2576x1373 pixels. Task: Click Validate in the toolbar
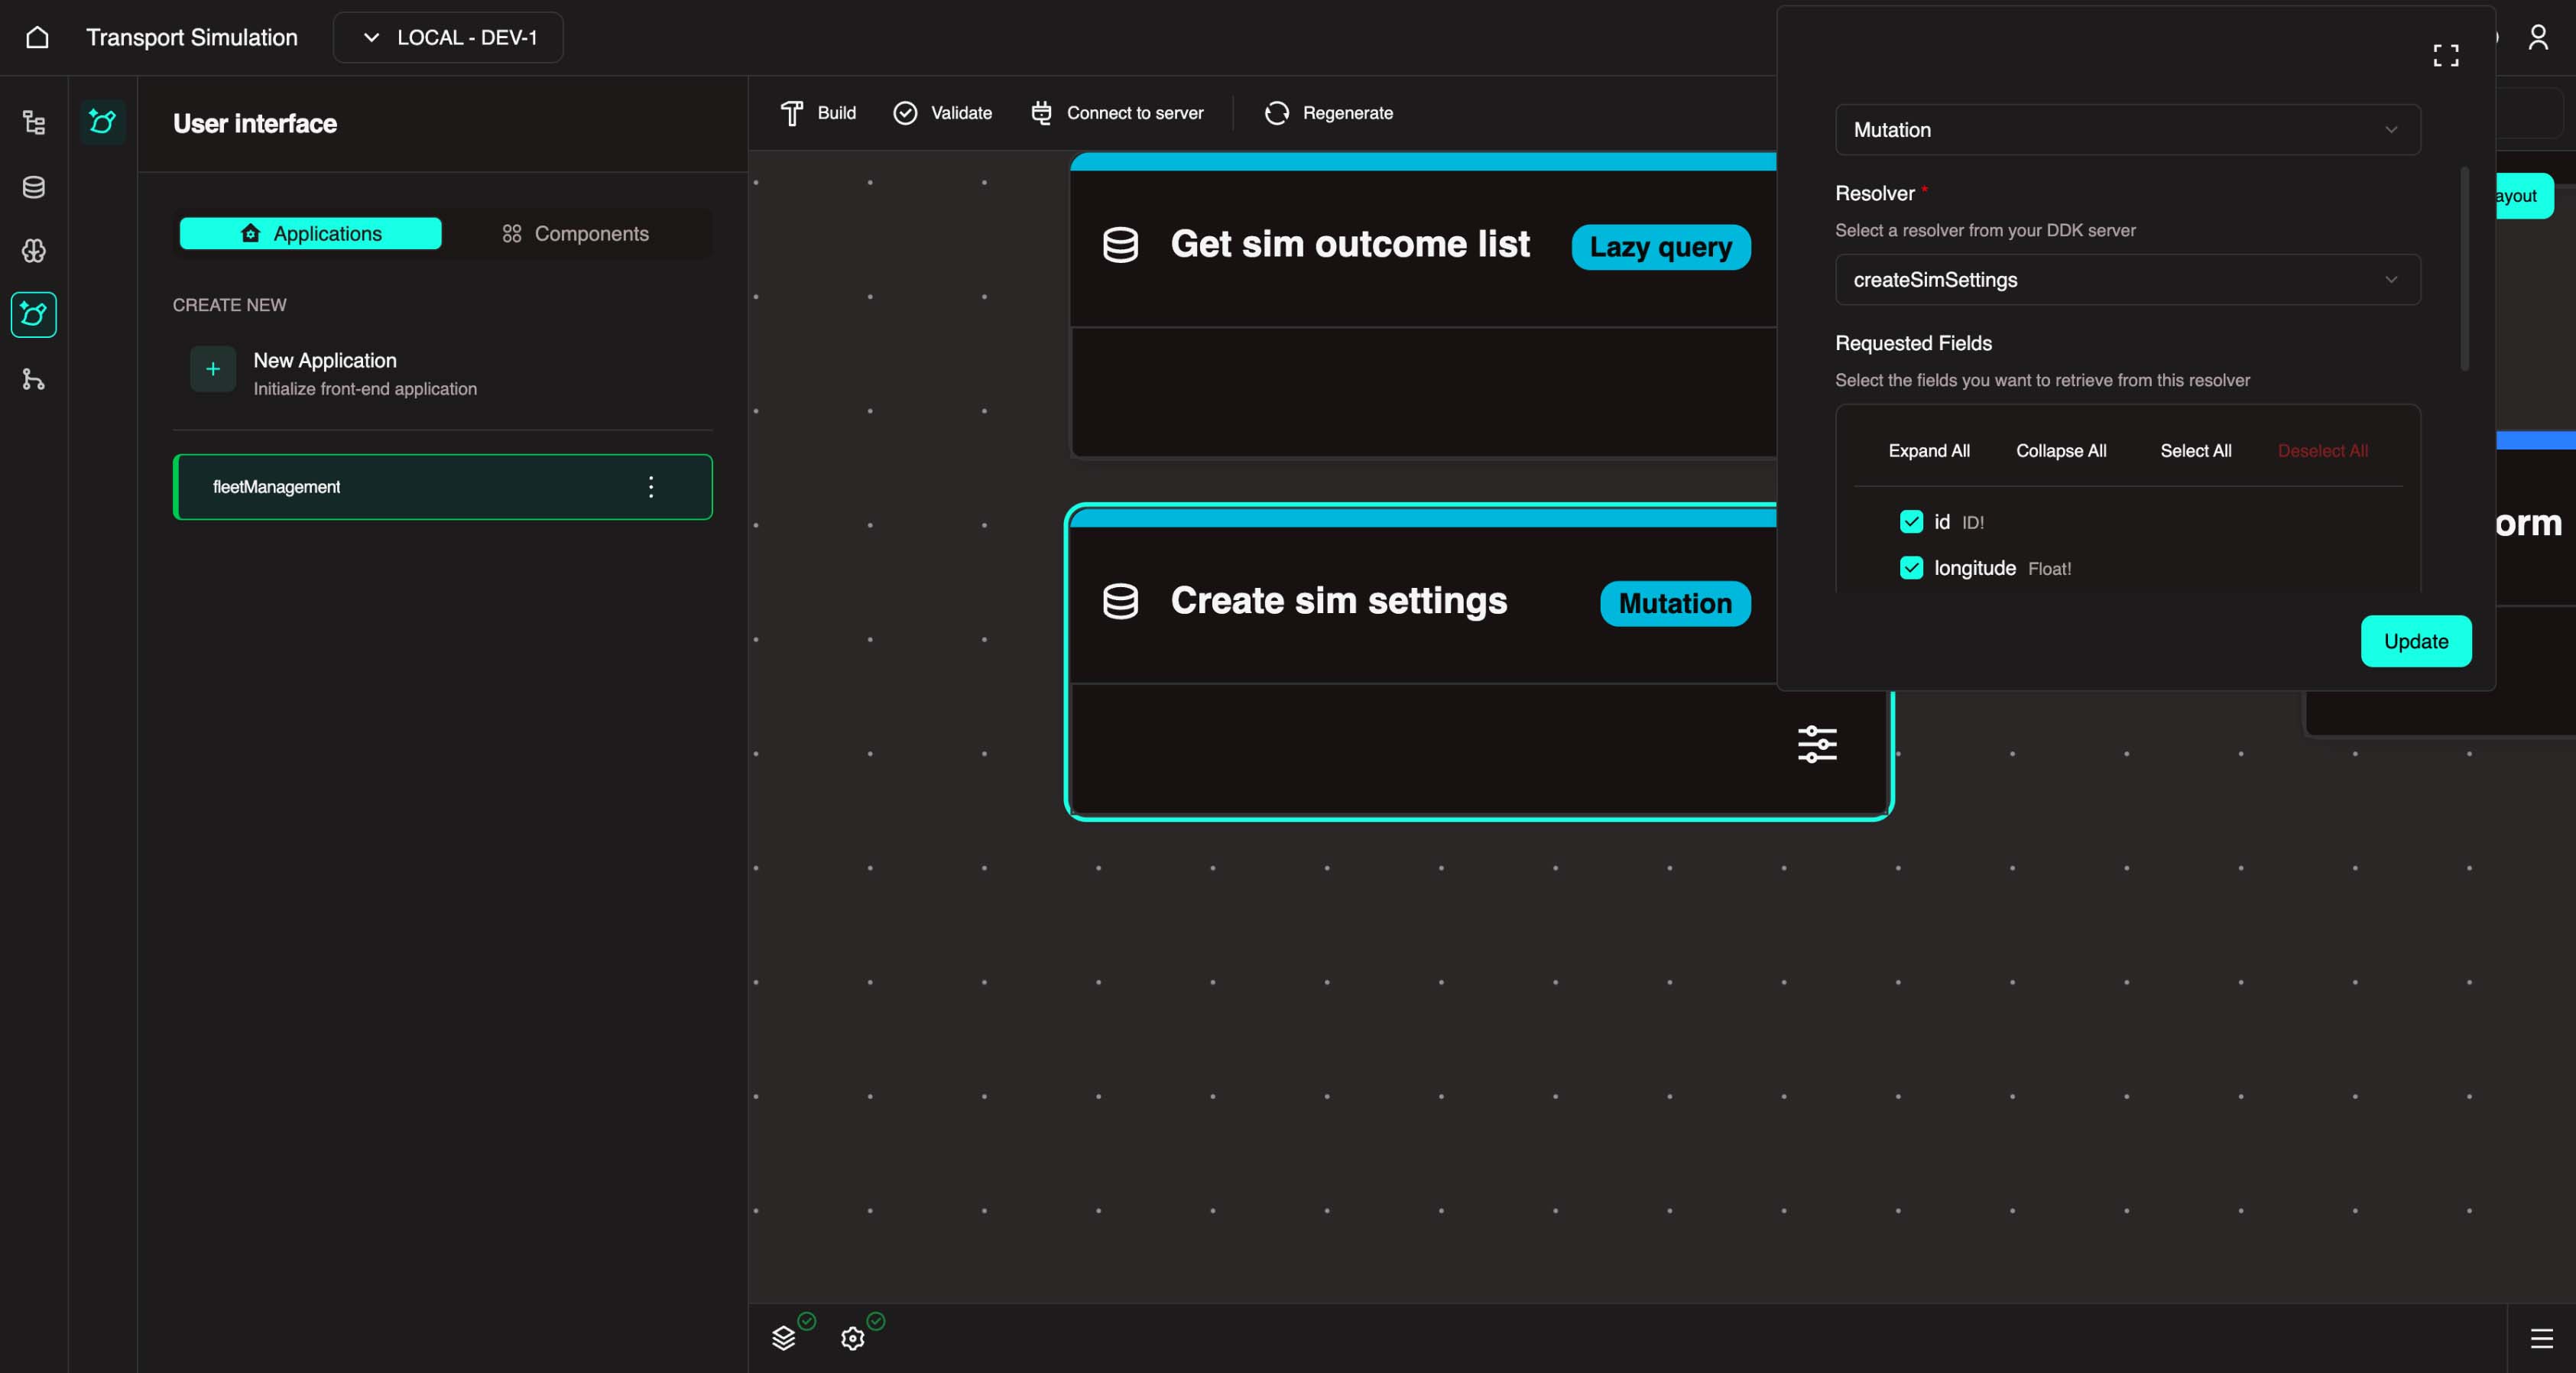pyautogui.click(x=942, y=113)
